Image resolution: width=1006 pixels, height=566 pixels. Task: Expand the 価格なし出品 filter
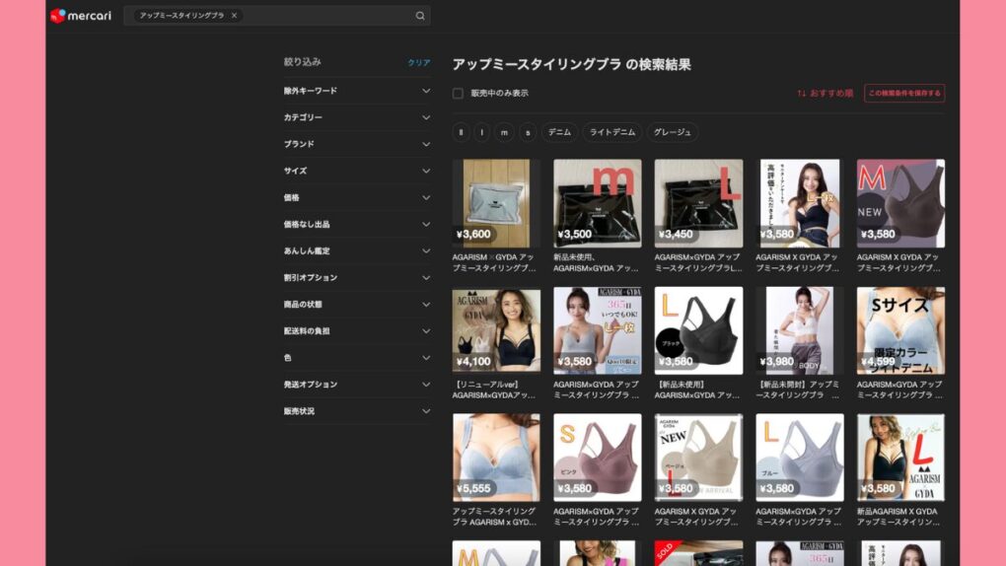tap(357, 224)
